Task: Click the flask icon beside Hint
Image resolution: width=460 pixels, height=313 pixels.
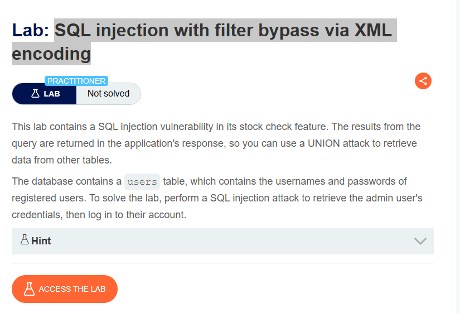Action: (25, 239)
